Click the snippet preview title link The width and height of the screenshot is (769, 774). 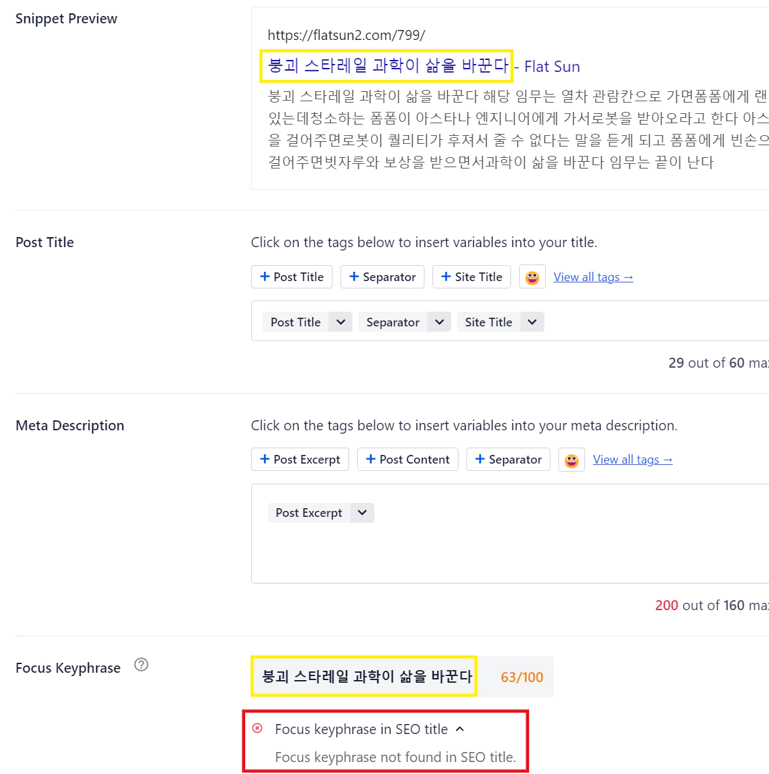tap(424, 66)
